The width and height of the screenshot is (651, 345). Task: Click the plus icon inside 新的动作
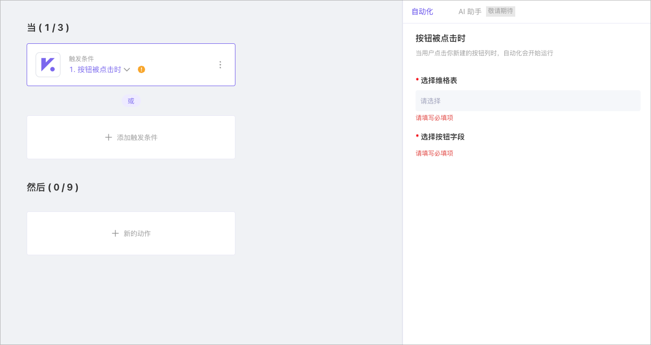click(115, 233)
